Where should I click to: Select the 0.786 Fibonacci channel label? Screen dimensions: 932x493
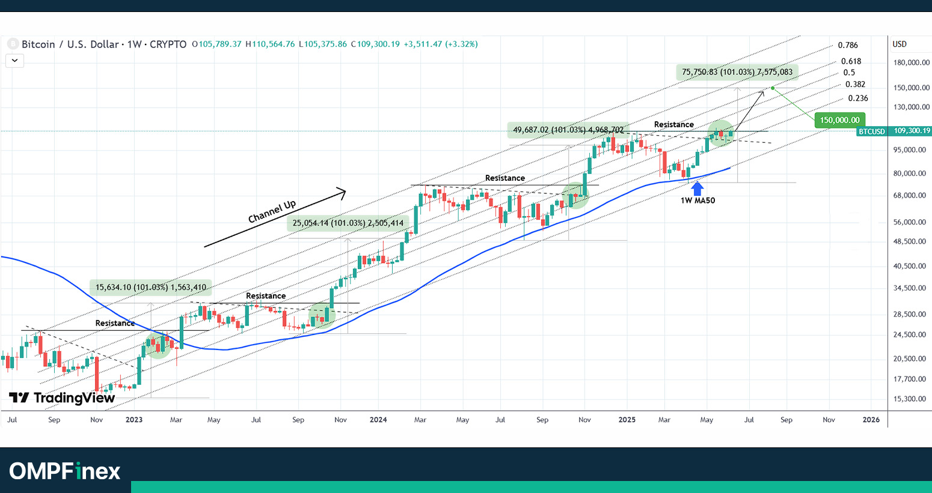click(848, 45)
